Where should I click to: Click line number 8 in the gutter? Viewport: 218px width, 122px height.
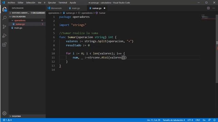pyautogui.click(x=54, y=45)
